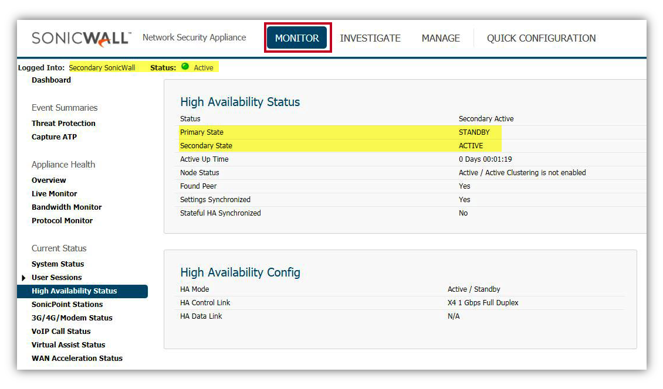Open the Dashboard link in sidebar
This screenshot has height=389, width=663.
tap(51, 80)
